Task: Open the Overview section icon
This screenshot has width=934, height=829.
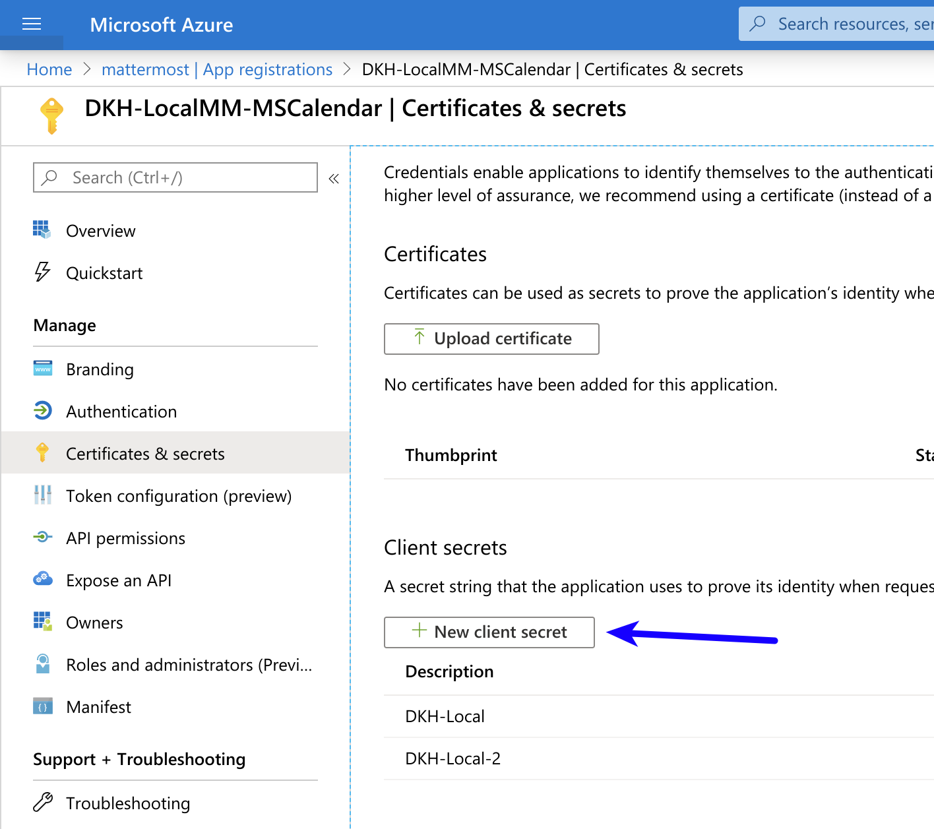Action: [42, 230]
